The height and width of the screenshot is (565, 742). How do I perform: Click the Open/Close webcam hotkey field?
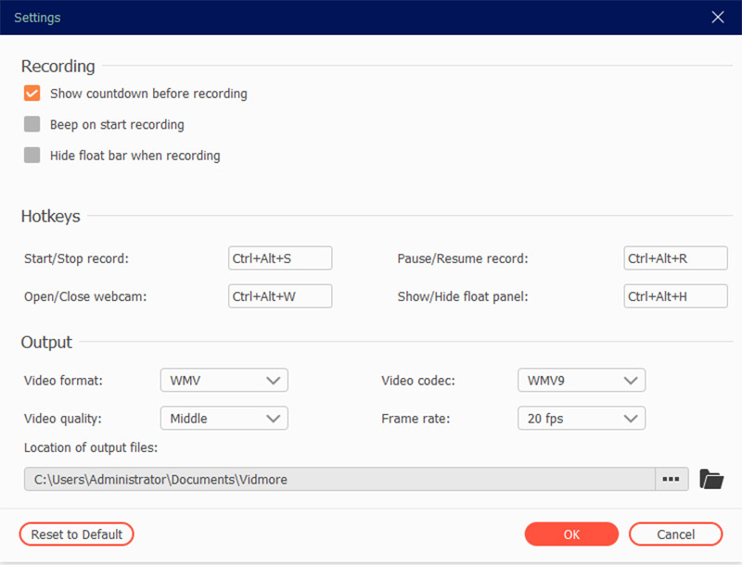(x=279, y=296)
